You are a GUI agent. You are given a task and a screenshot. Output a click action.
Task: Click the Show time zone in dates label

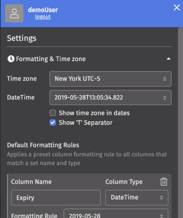pos(94,113)
